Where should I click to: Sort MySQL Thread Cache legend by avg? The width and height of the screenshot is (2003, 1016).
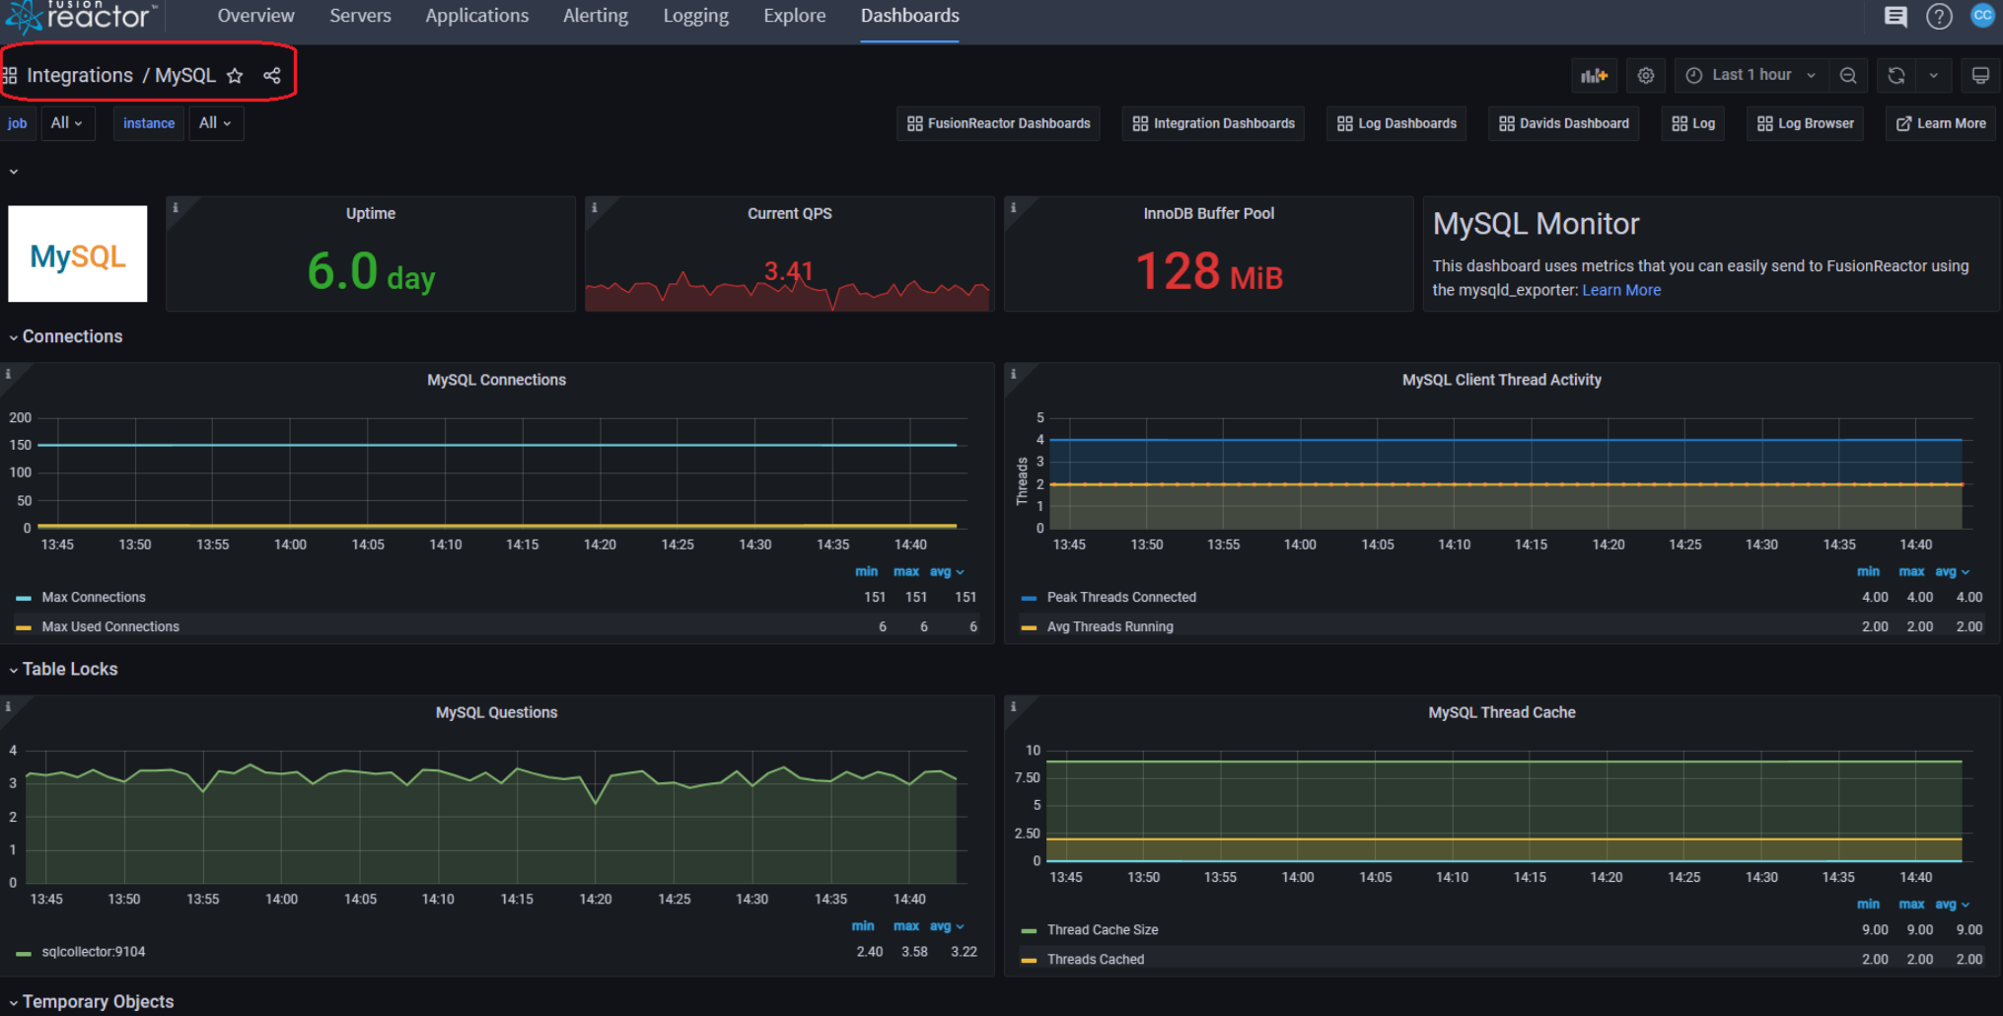tap(1952, 904)
